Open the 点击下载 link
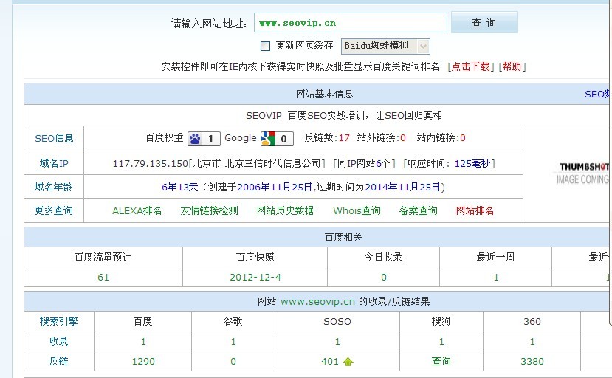Viewport: 612px width, 378px height. (x=471, y=66)
